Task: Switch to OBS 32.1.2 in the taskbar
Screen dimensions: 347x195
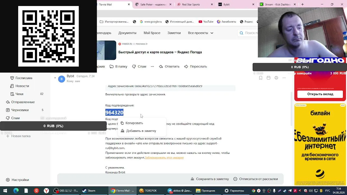Action: 66,191
